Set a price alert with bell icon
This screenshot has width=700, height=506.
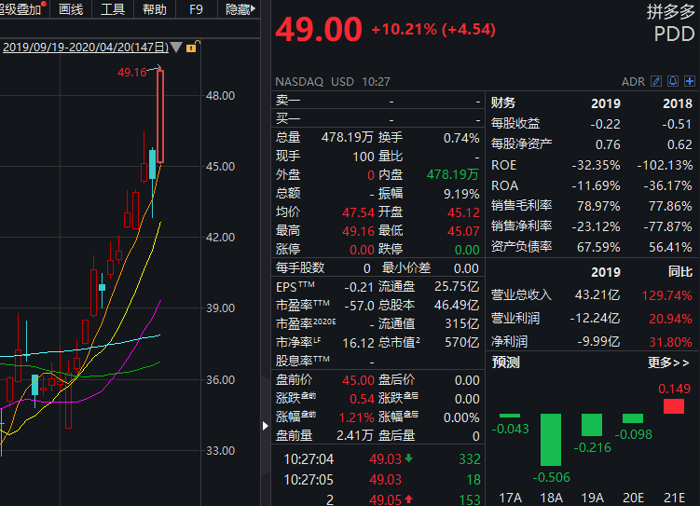click(672, 82)
